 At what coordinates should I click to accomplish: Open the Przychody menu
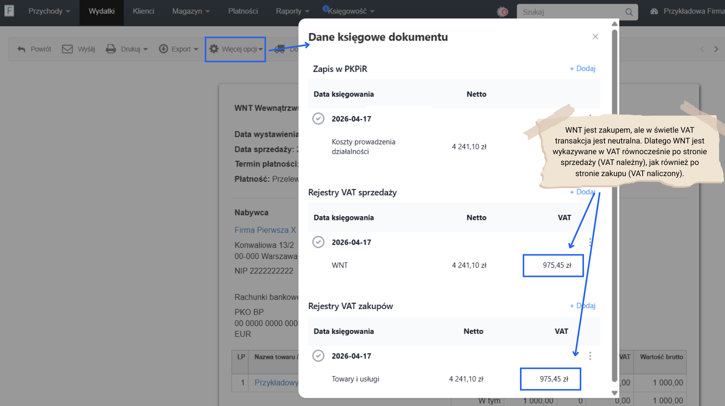pyautogui.click(x=49, y=11)
